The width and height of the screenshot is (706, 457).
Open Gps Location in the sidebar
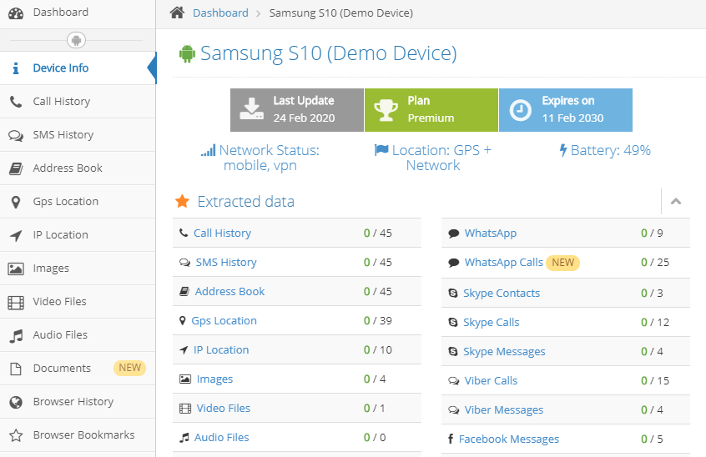pos(78,202)
